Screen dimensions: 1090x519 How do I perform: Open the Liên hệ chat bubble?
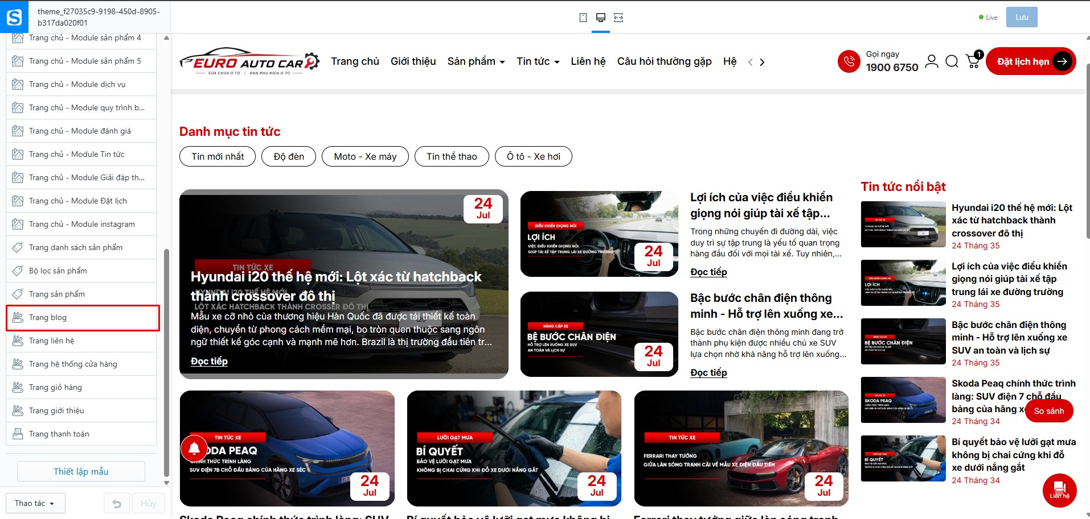pos(1059,490)
